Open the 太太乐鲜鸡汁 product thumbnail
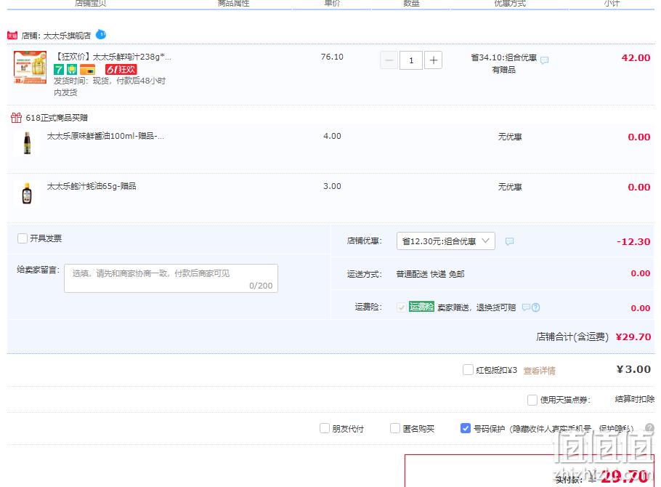 (30, 67)
